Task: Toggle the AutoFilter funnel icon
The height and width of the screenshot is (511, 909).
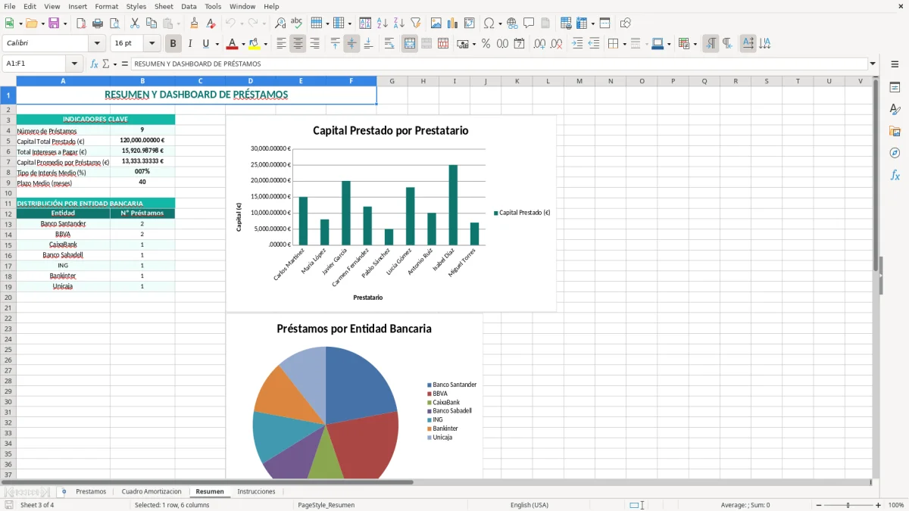Action: click(x=416, y=23)
